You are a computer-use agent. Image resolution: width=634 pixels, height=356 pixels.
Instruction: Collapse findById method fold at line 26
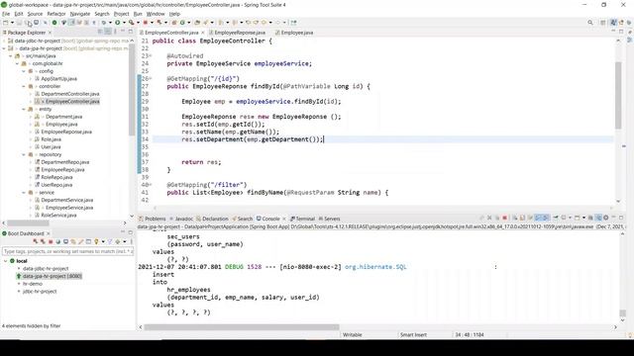click(151, 79)
